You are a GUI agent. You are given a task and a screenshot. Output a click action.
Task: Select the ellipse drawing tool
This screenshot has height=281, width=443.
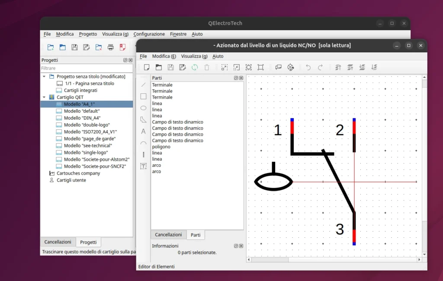coord(144,108)
